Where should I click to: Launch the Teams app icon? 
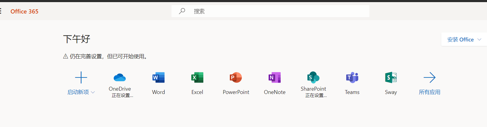[x=352, y=77]
